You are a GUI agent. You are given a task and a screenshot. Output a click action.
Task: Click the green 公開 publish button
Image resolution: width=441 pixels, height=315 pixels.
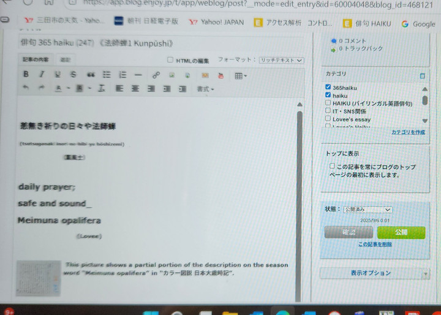(401, 232)
